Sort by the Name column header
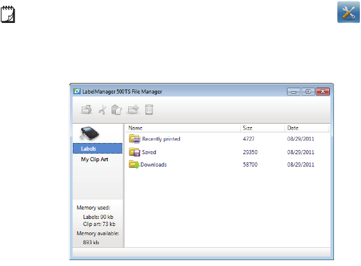The width and height of the screenshot is (361, 266). 183,128
